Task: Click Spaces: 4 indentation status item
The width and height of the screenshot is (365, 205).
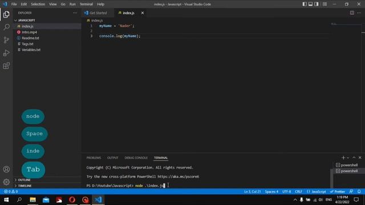Action: point(271,192)
